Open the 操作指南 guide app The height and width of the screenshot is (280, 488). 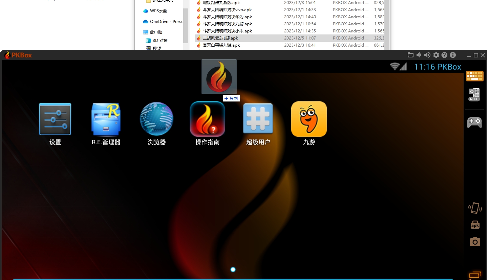click(207, 119)
